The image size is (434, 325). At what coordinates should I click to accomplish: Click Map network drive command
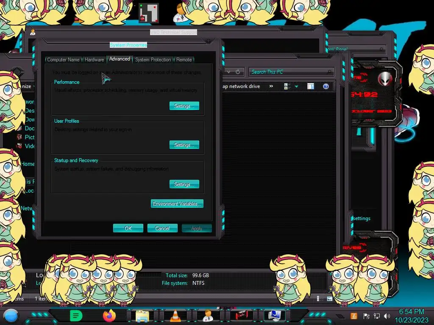point(241,86)
